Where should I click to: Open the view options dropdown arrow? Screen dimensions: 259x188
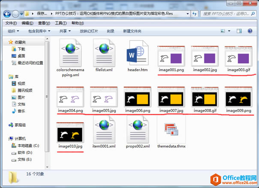click(229, 31)
